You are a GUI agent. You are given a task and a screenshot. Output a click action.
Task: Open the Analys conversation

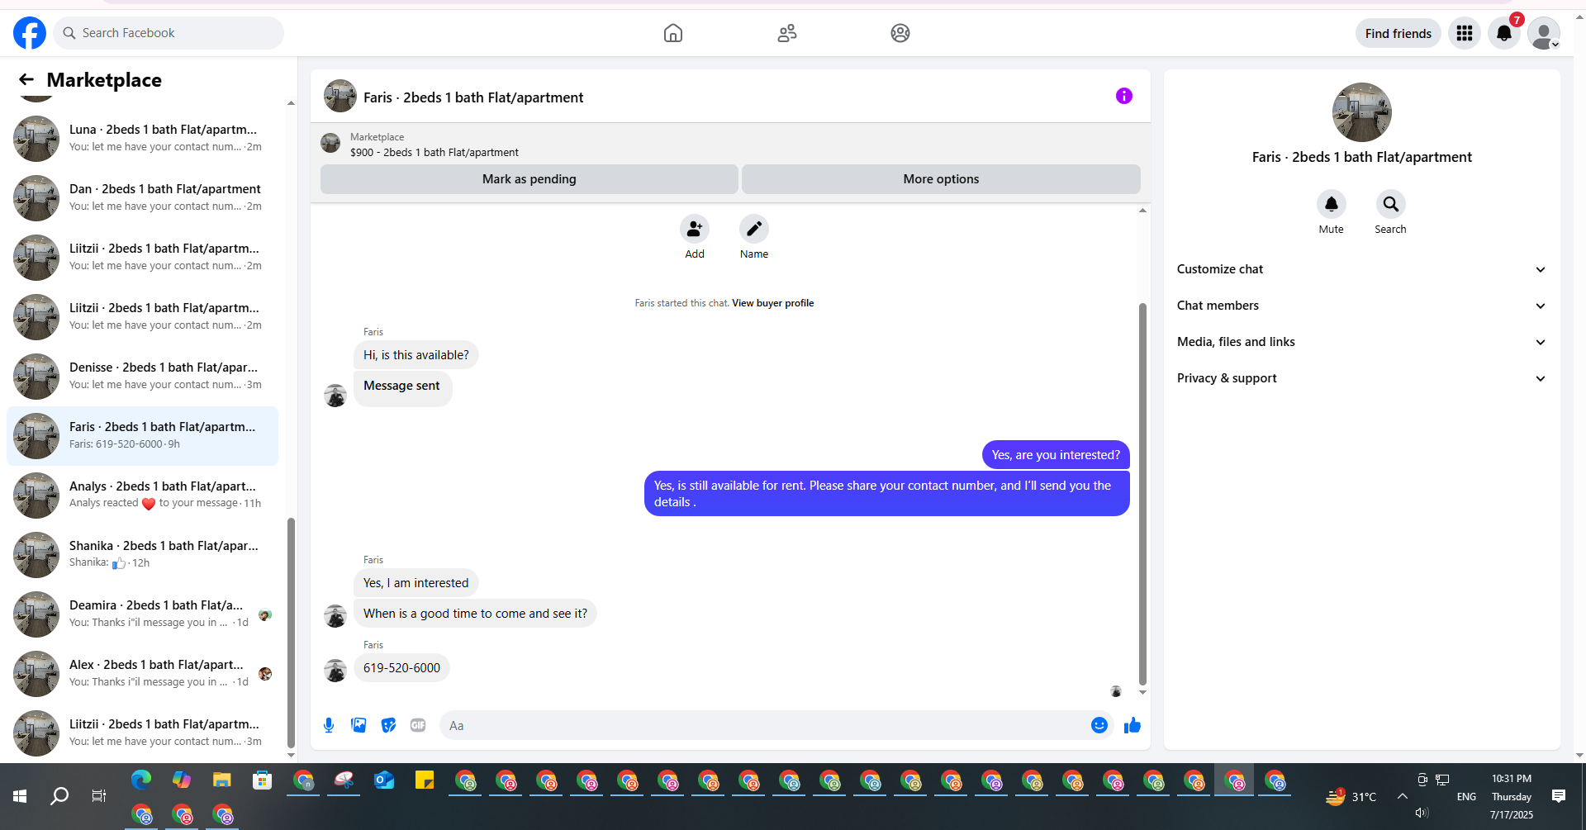(x=142, y=496)
